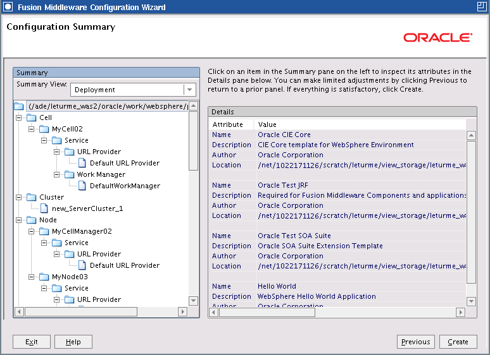
Task: Click the Details vertical scrollbar thumb
Action: [x=471, y=212]
